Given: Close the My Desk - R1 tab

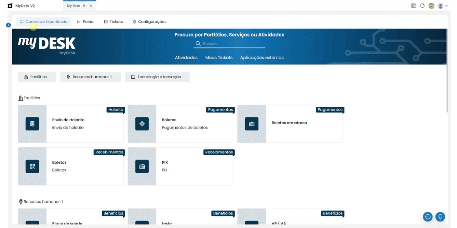Looking at the screenshot, I should click(x=91, y=6).
